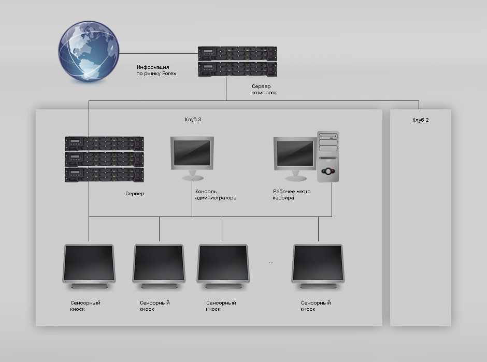Select the 'Клуб 2' panel title
Screen dimensions: 487x362
pos(420,120)
